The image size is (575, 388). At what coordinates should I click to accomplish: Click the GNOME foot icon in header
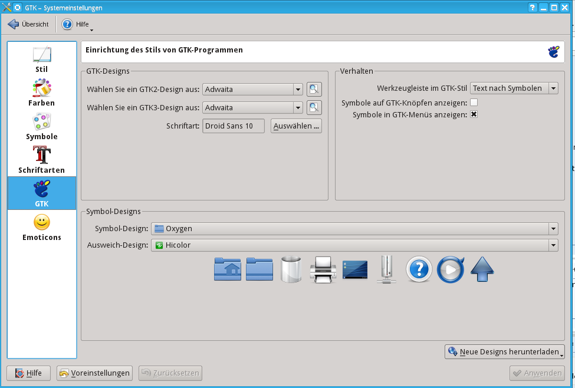(x=554, y=52)
